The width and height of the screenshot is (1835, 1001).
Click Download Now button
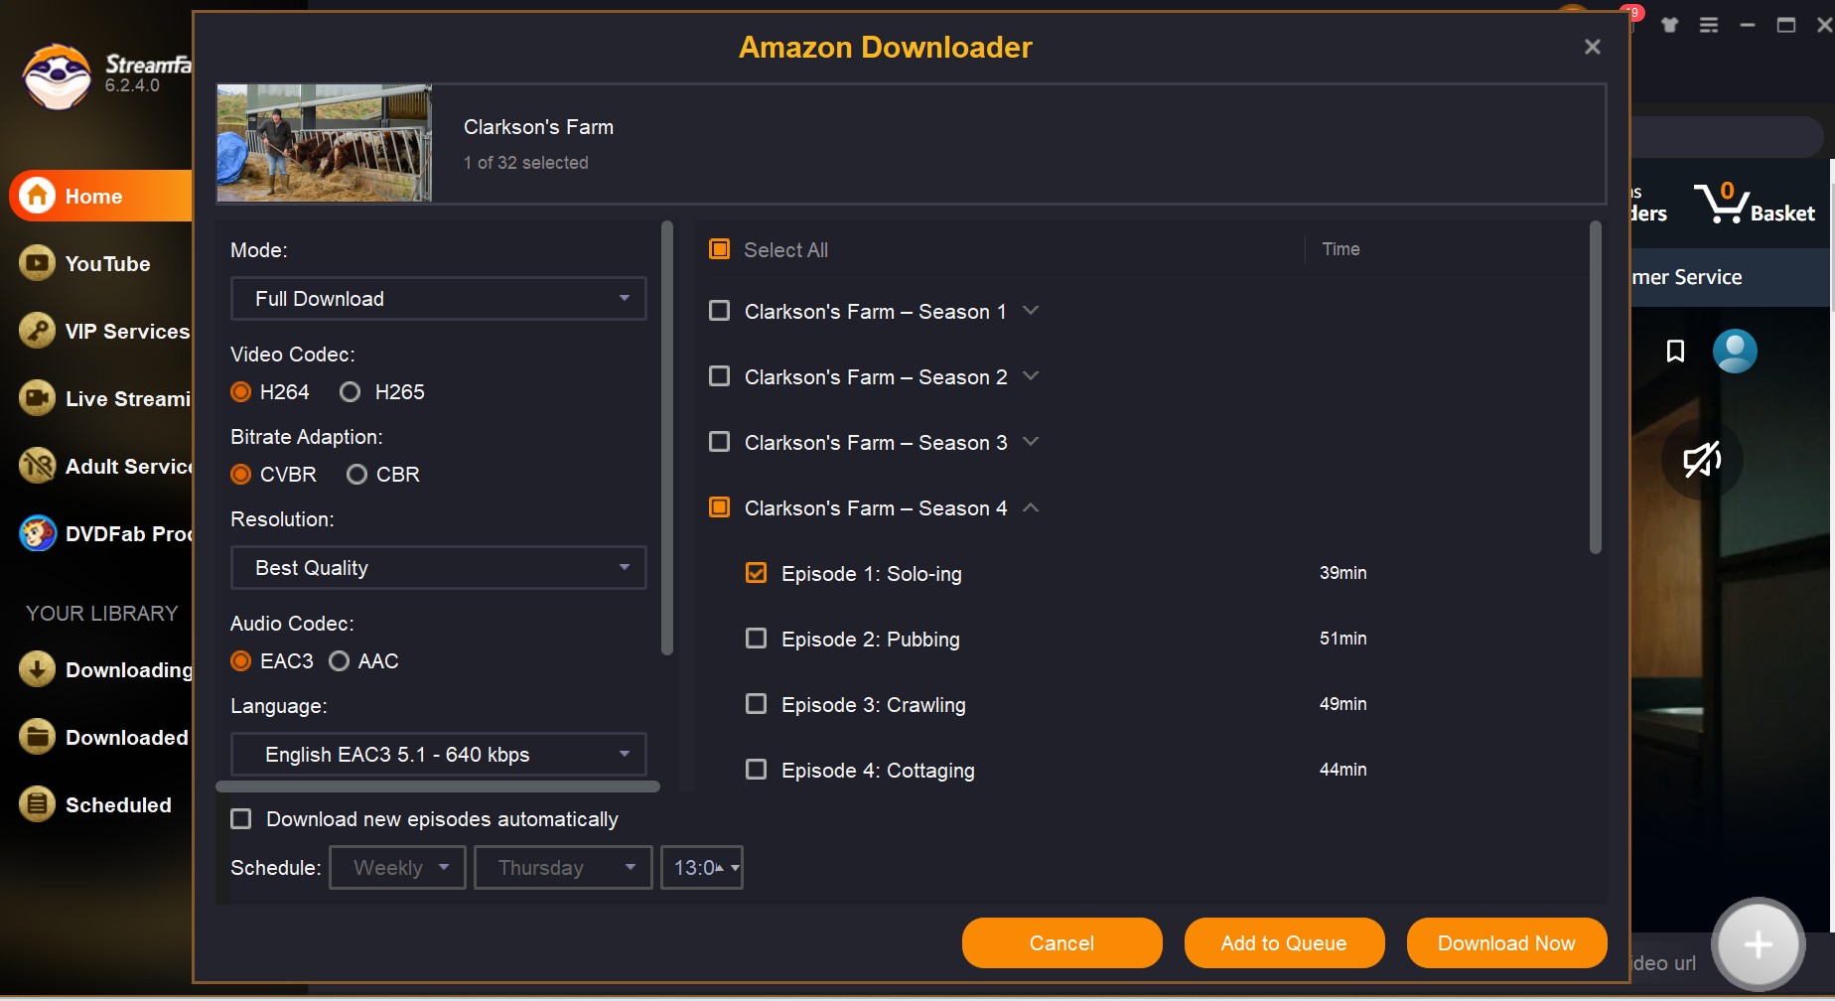1507,942
